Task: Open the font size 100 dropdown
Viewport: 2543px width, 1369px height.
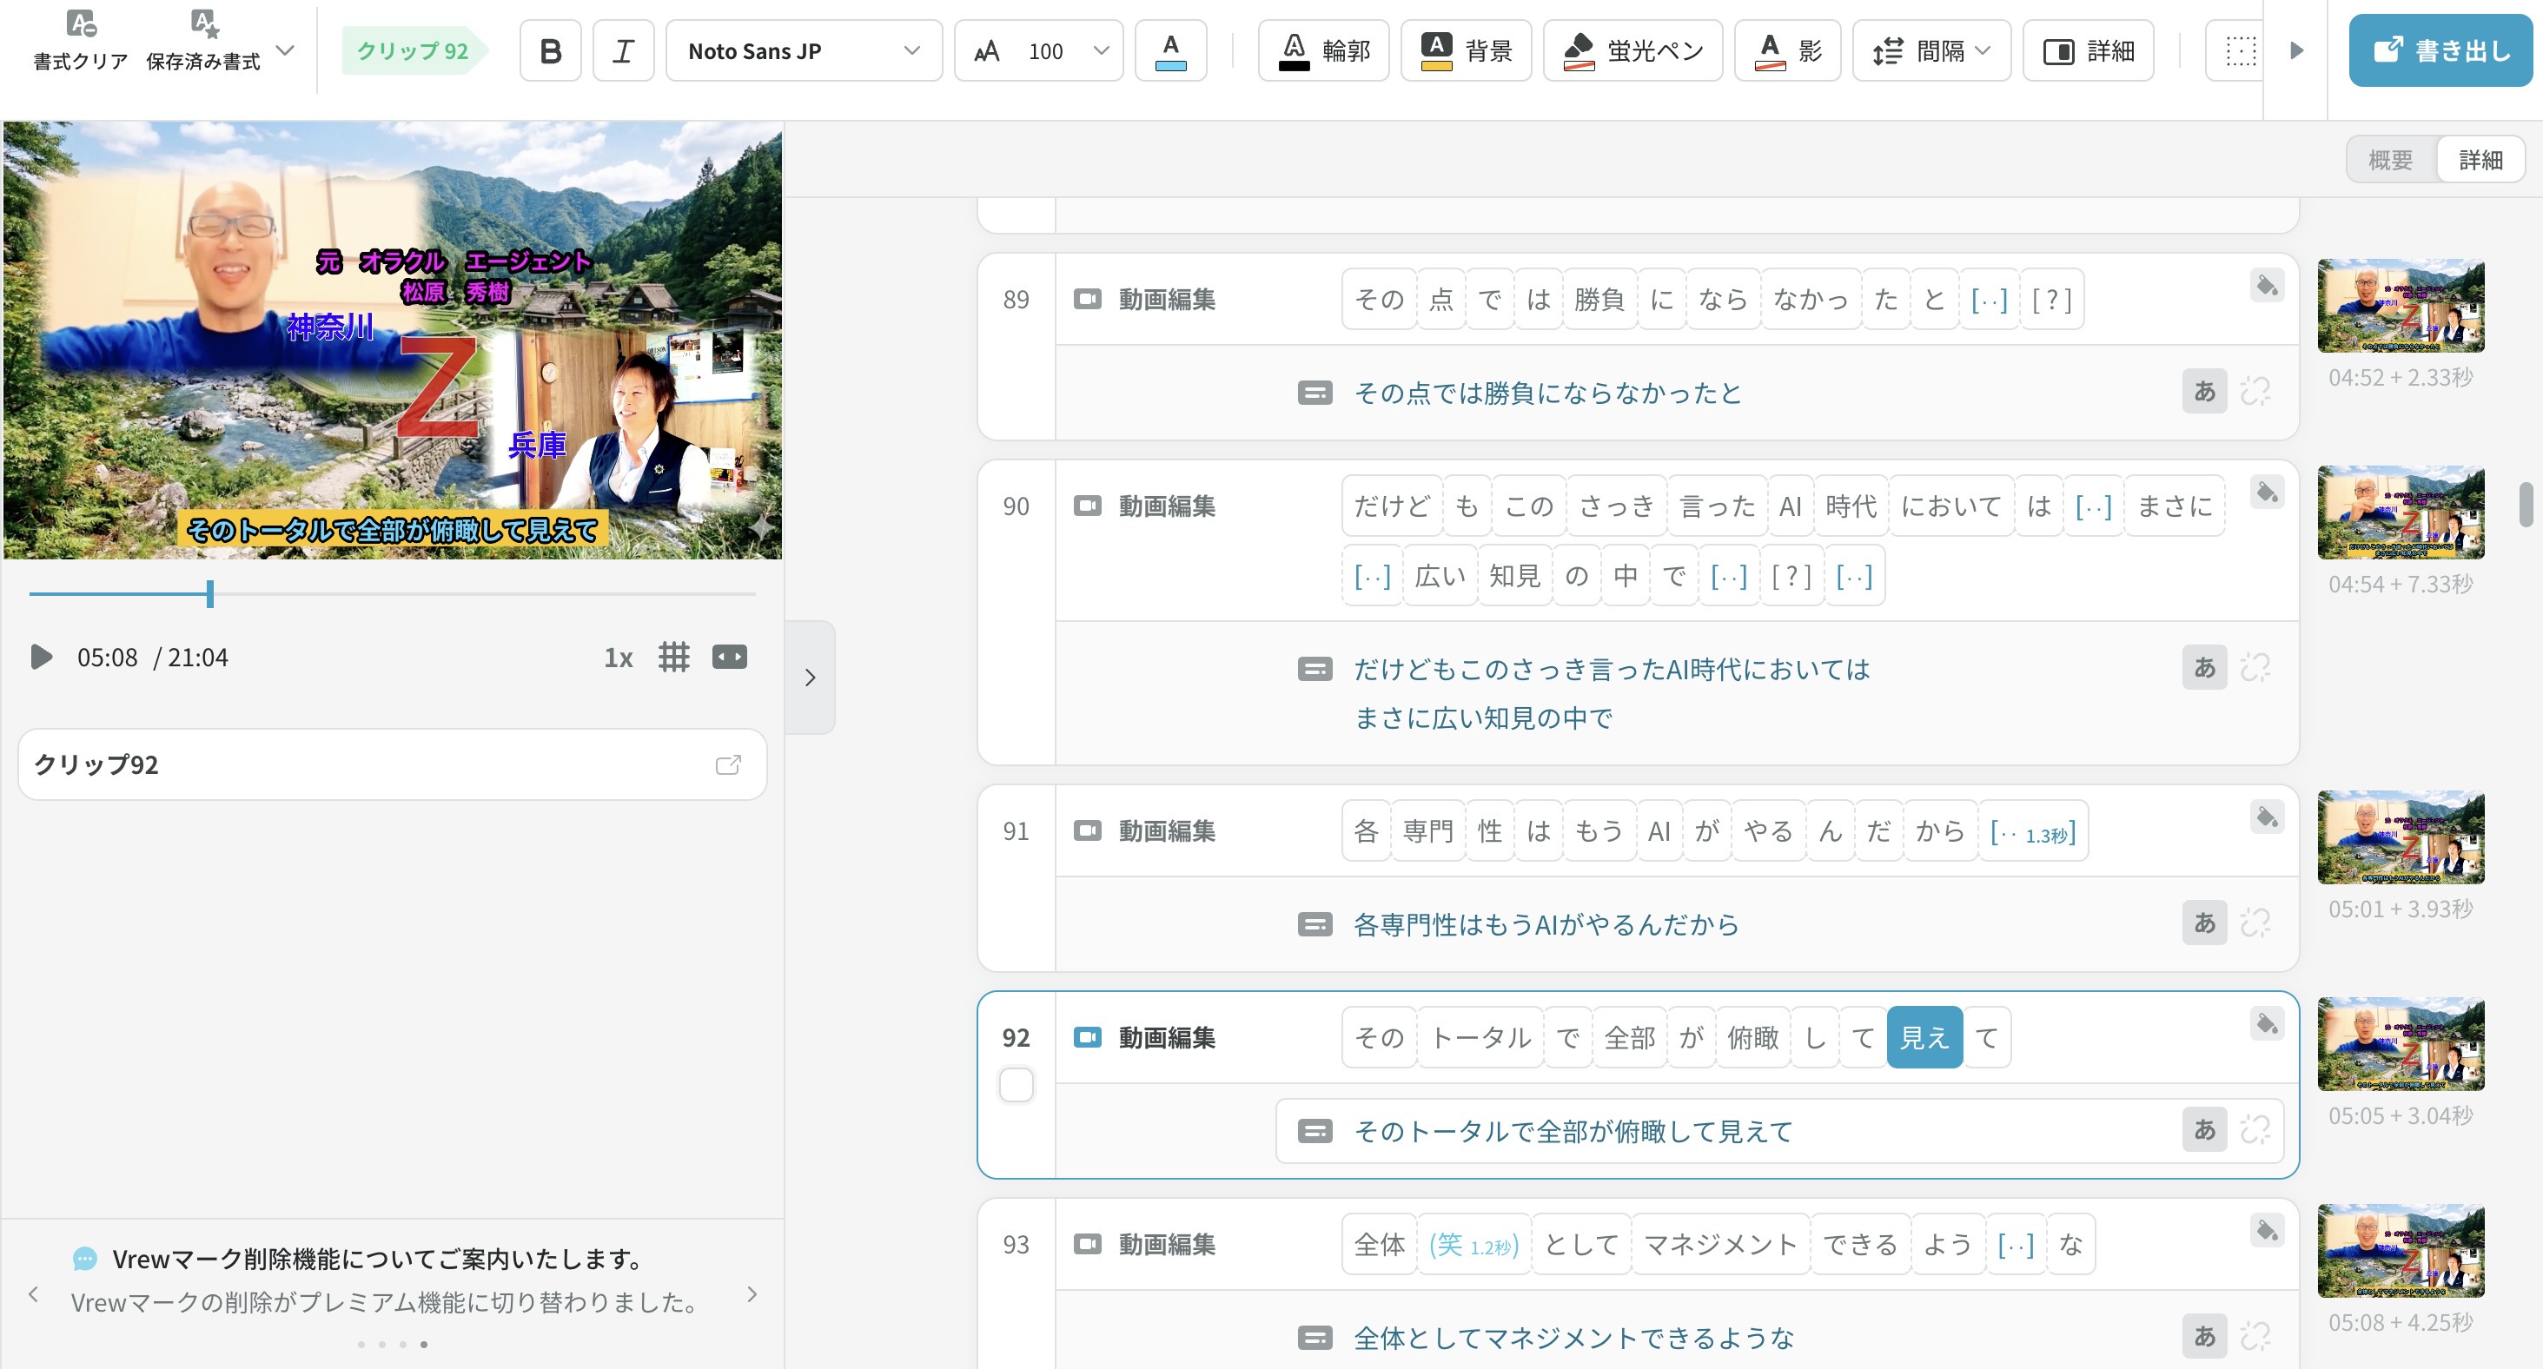Action: coord(1038,50)
